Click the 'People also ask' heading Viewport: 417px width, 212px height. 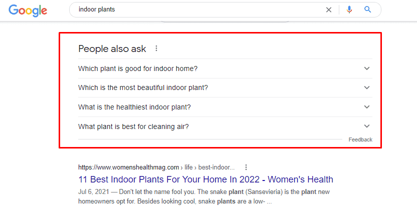tap(112, 49)
